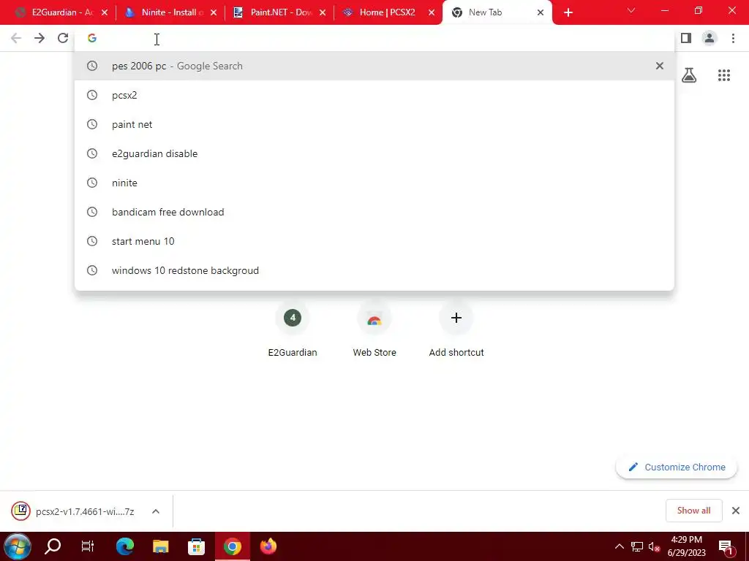The height and width of the screenshot is (561, 749).
Task: Open the profile avatar menu
Action: (x=710, y=38)
